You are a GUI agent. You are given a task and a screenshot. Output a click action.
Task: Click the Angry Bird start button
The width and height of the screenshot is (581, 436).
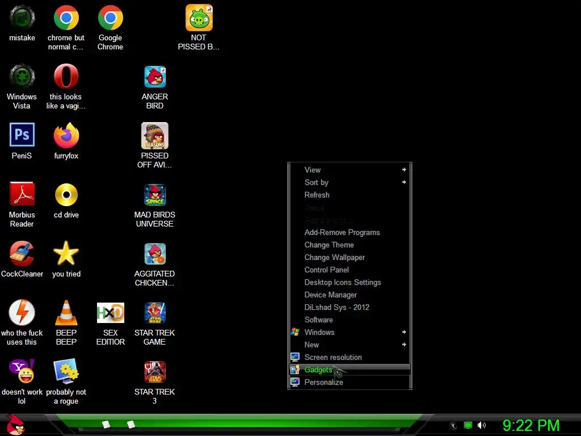pos(15,425)
